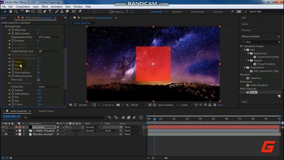The image size is (284, 160).
Task: Hide the jpeg image layer
Action: [x=3, y=131]
